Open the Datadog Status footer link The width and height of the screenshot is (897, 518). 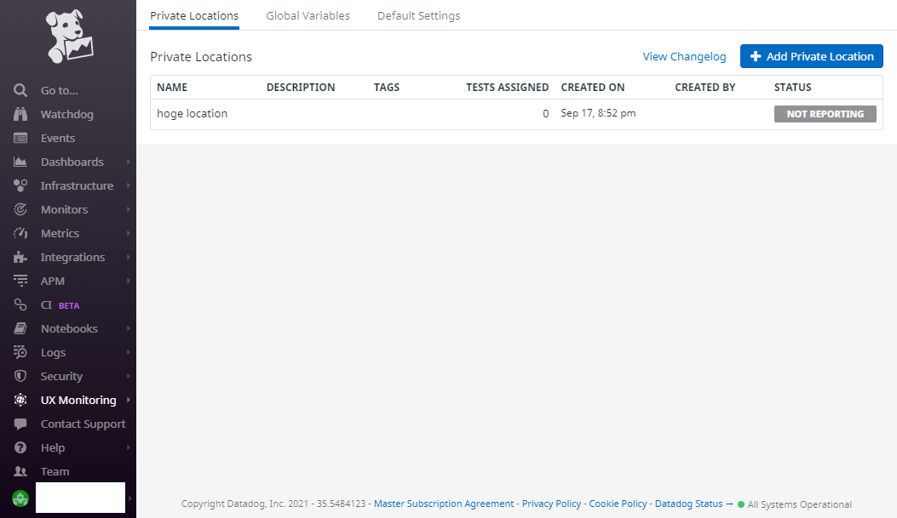tap(693, 504)
